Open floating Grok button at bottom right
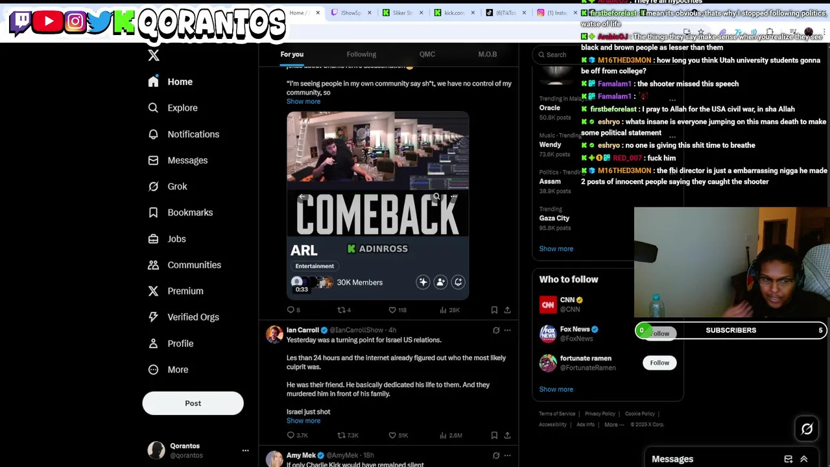The height and width of the screenshot is (467, 830). [x=807, y=429]
